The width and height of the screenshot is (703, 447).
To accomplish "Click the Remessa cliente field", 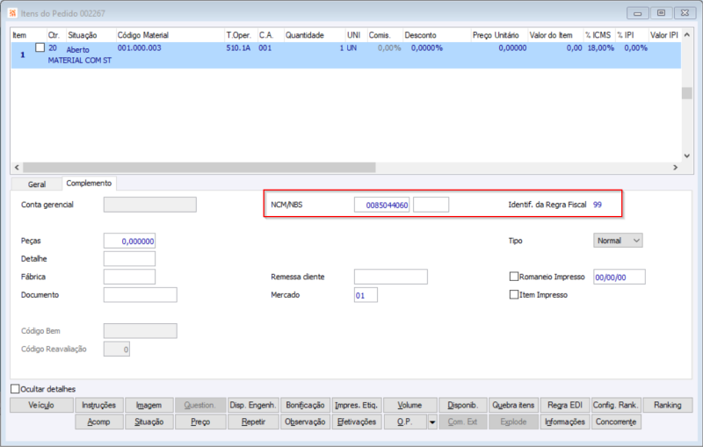I will (391, 277).
